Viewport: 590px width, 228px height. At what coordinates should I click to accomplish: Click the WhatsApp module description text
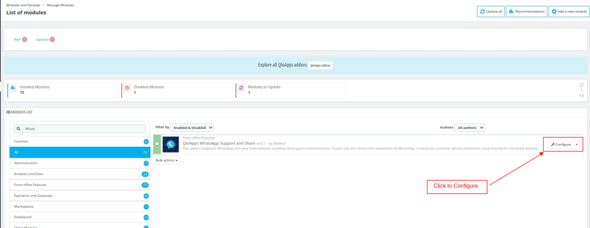pyautogui.click(x=360, y=149)
